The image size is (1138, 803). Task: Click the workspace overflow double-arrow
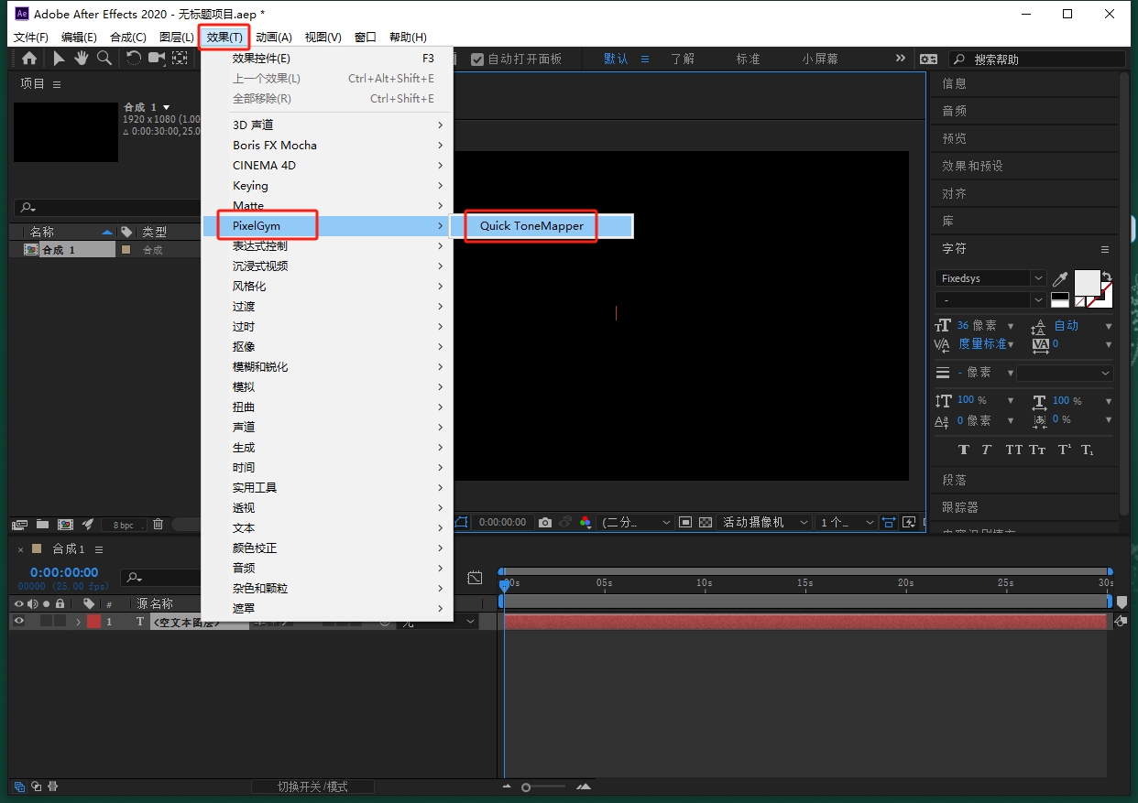tap(901, 59)
